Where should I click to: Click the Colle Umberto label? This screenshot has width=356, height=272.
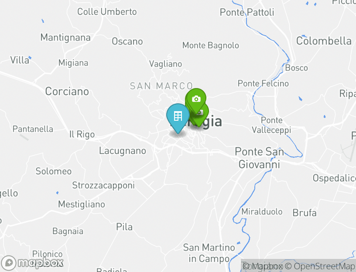pos(107,12)
